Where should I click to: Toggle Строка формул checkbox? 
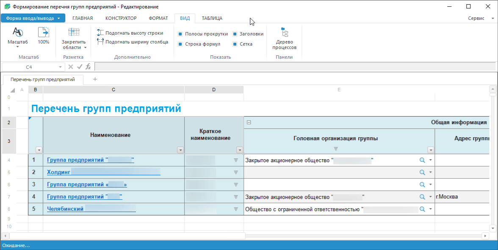[180, 44]
